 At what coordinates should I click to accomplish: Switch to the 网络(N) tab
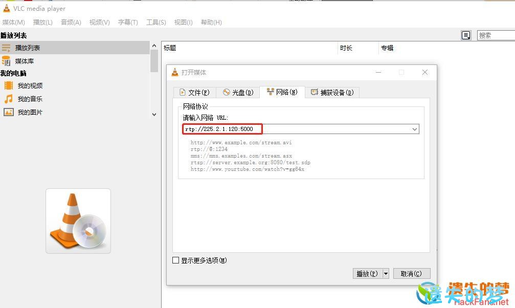(282, 92)
